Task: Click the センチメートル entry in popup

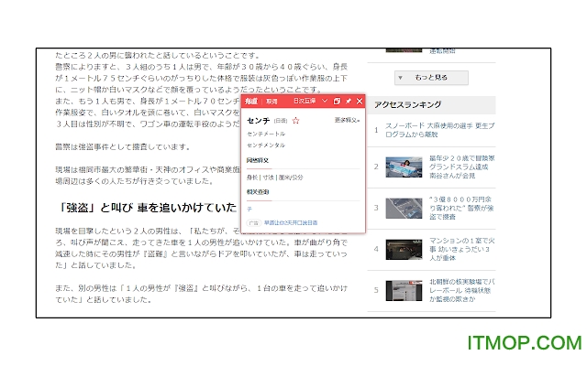Action: click(267, 134)
